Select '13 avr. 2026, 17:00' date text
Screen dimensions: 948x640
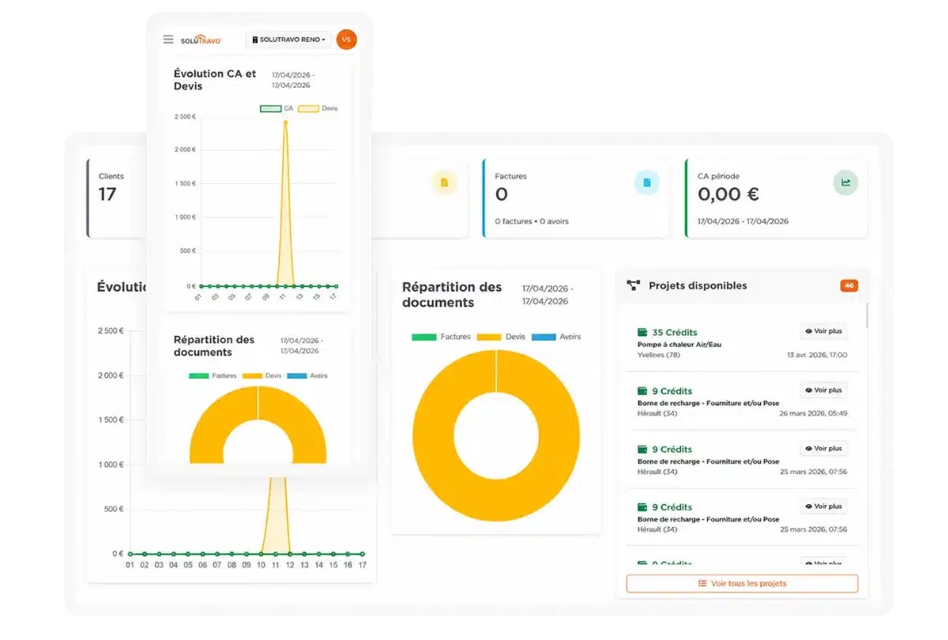coord(816,355)
